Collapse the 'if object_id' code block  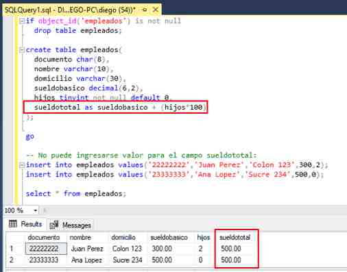click(22, 21)
